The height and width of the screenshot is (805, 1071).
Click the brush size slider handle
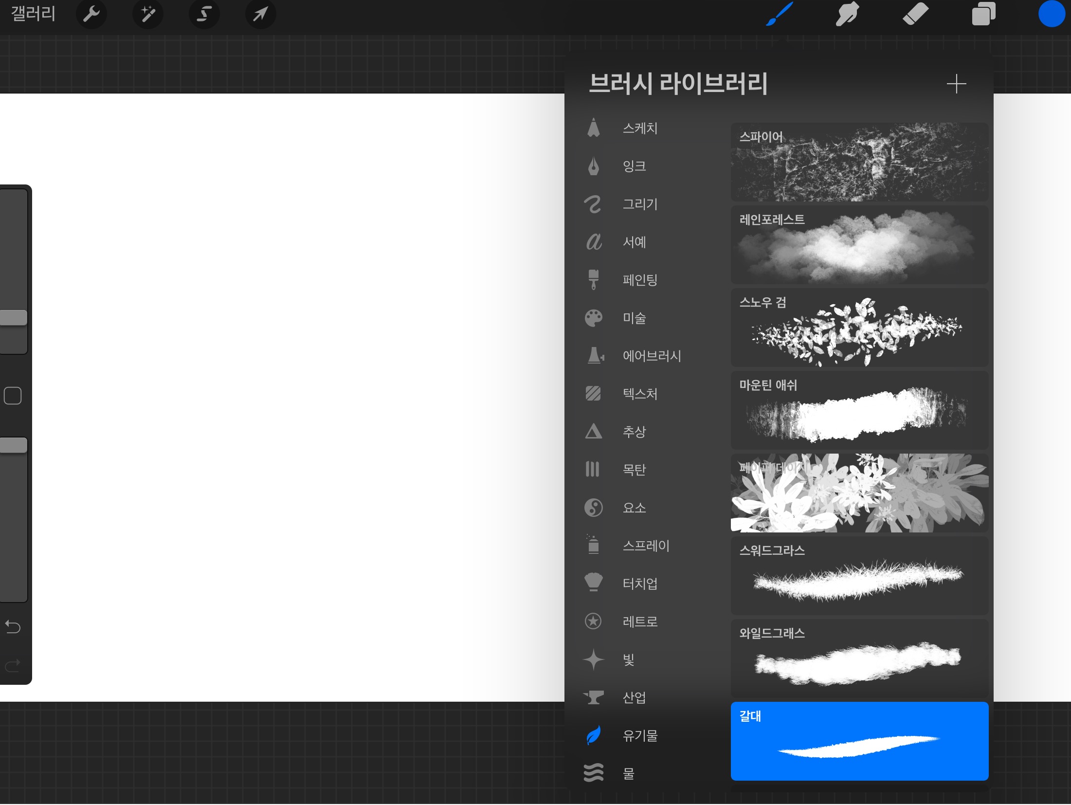tap(14, 318)
